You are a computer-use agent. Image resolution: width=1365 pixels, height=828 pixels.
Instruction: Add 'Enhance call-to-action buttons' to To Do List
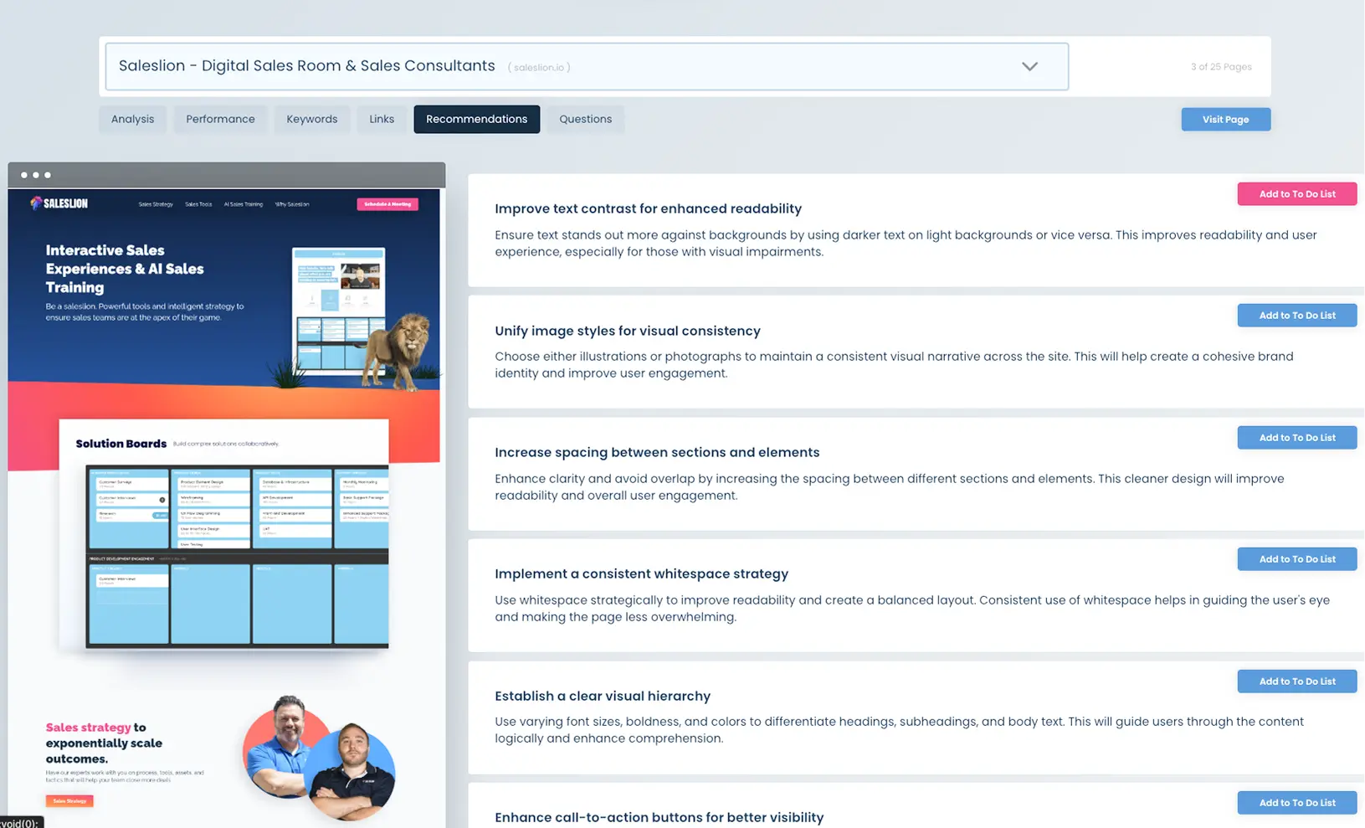[1297, 802]
